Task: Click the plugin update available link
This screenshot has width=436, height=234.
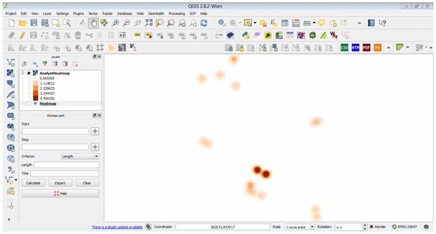Action: click(117, 227)
